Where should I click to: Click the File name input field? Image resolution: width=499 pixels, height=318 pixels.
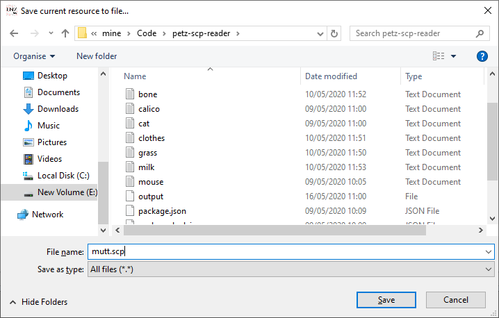285,252
